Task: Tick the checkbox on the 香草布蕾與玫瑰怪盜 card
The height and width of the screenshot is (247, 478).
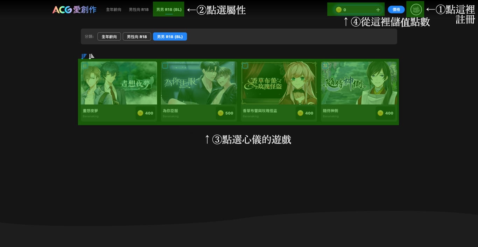Action: tap(245, 66)
